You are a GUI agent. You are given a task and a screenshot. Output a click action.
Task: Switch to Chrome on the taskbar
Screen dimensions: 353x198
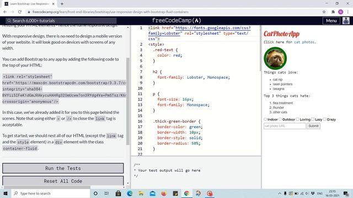(x=186, y=193)
